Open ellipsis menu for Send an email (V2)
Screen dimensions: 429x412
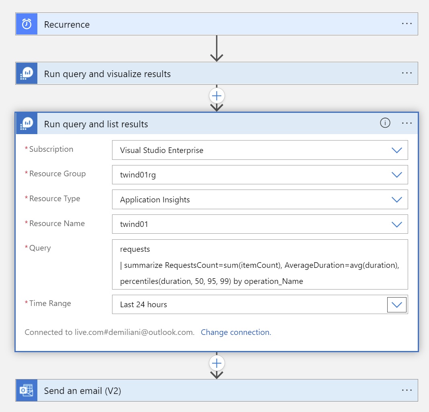coord(407,390)
